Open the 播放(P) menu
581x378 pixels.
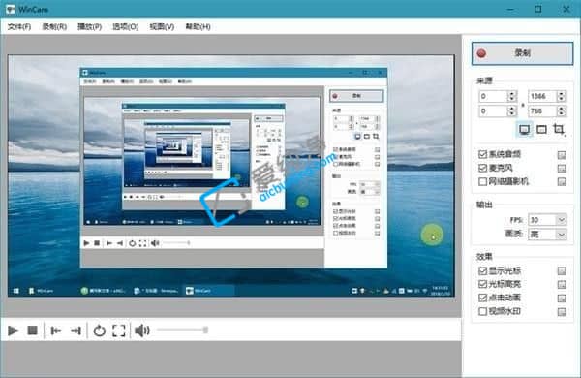pos(89,27)
